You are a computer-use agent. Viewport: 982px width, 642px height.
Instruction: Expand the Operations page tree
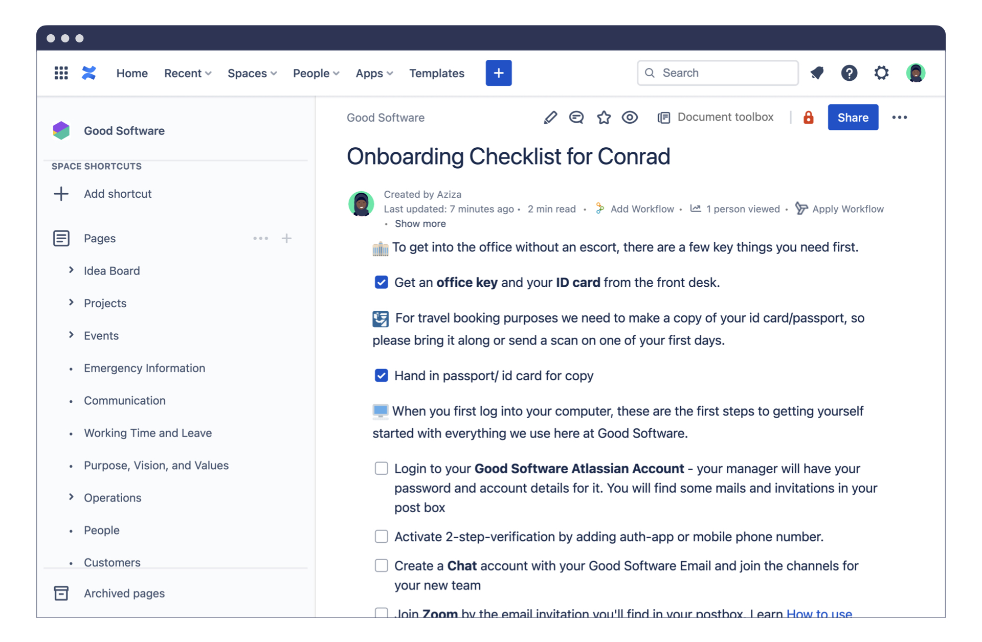pos(71,497)
